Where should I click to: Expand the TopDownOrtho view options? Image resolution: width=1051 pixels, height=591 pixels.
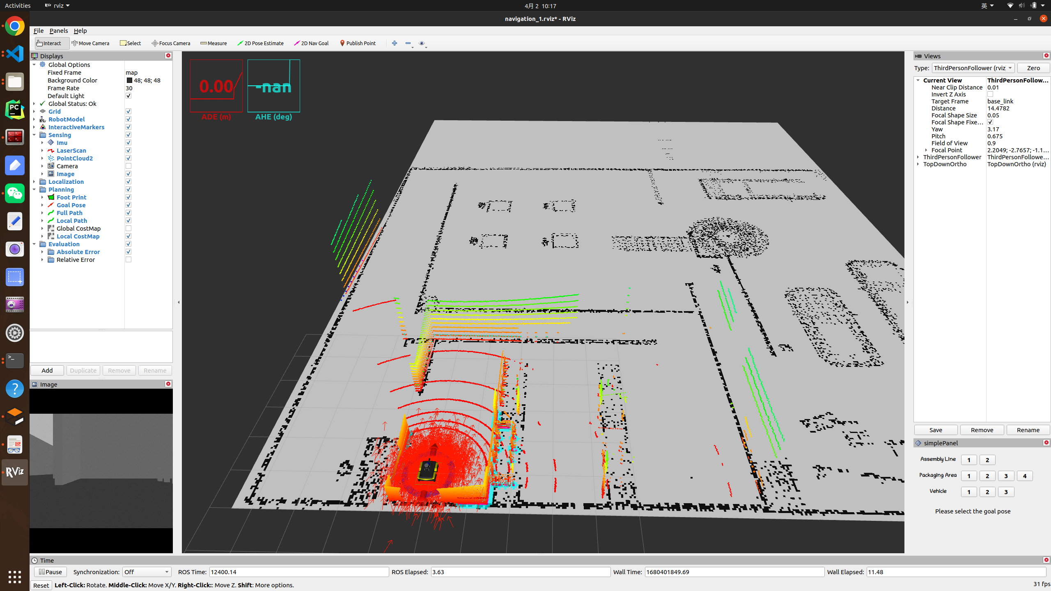918,164
